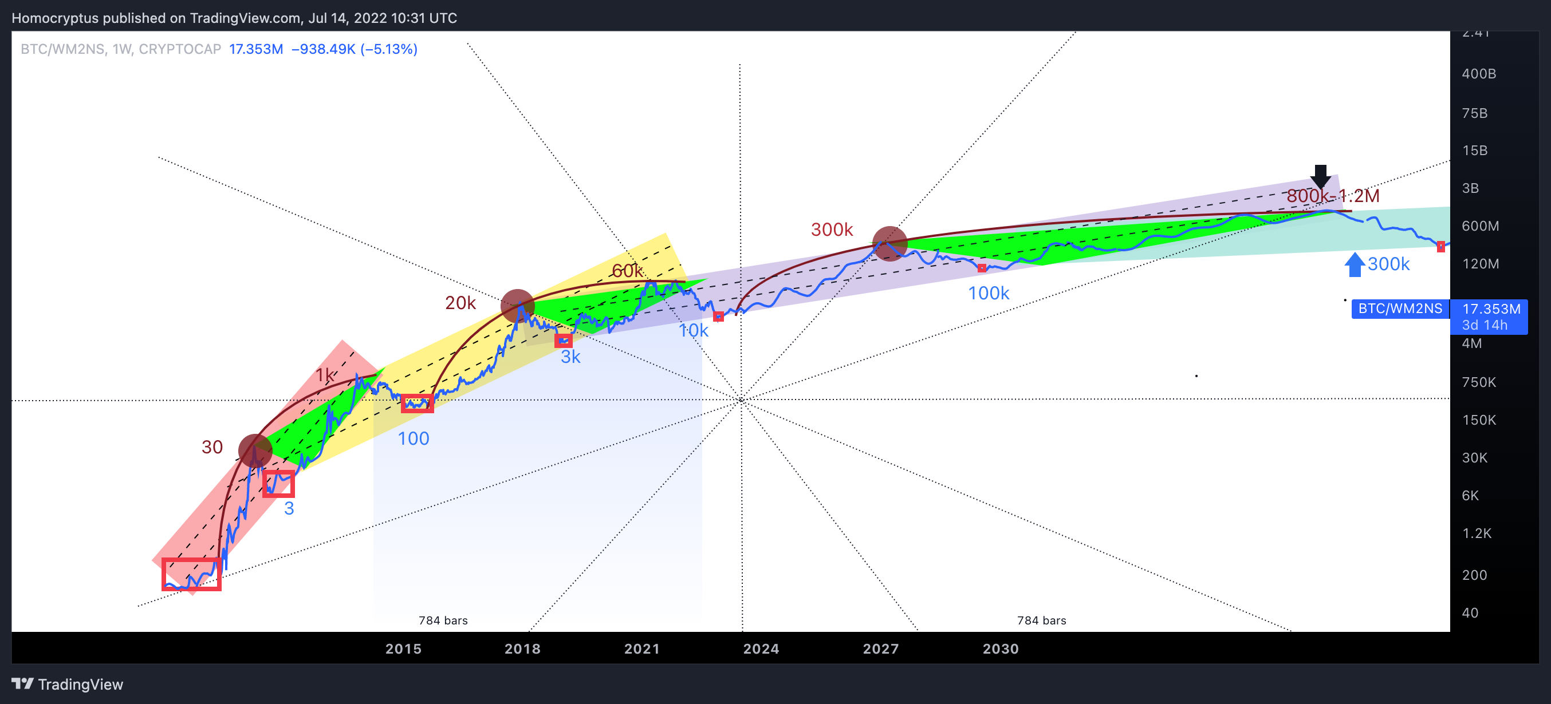The image size is (1551, 704).
Task: Click the black down arrow above 800k-1.2M
Action: click(1320, 177)
